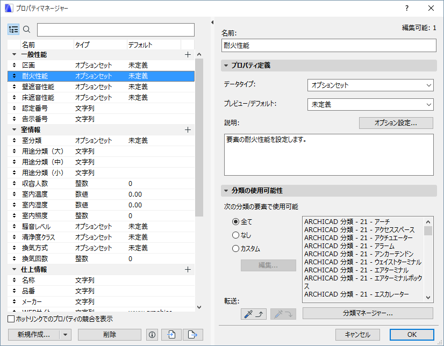
Task: Pick up settings with the eyedropper button
Action: click(254, 314)
